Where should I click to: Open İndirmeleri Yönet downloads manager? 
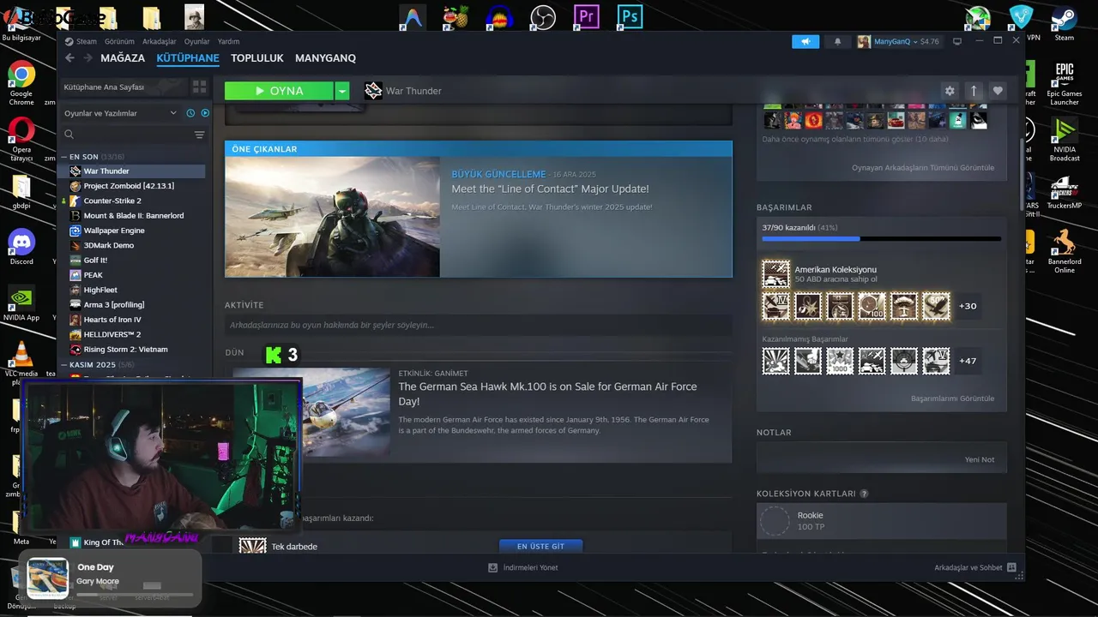pos(522,567)
